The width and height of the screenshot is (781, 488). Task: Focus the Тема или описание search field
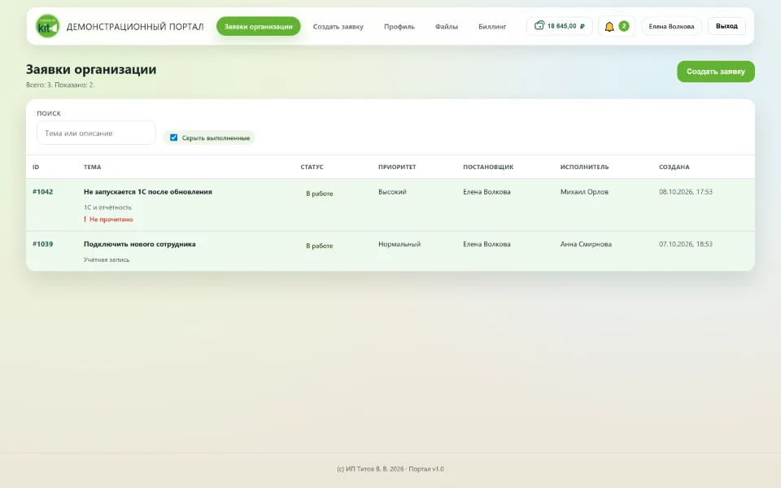[x=96, y=133]
